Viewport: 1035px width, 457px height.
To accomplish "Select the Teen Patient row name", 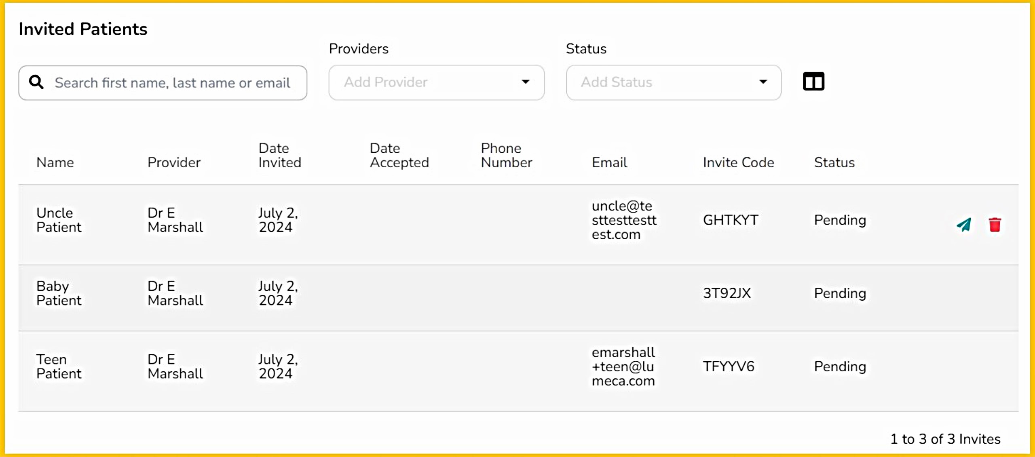I will coord(59,366).
